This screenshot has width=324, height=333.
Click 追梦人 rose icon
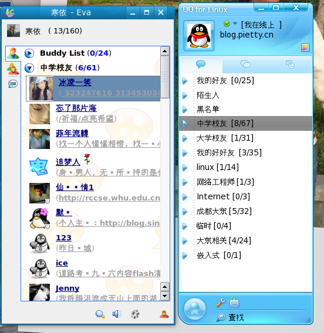[87, 159]
